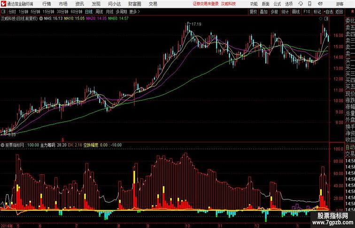This screenshot has height=228, width=355.
Task: Select the 月线 monthly chart tab
Action: [109, 12]
